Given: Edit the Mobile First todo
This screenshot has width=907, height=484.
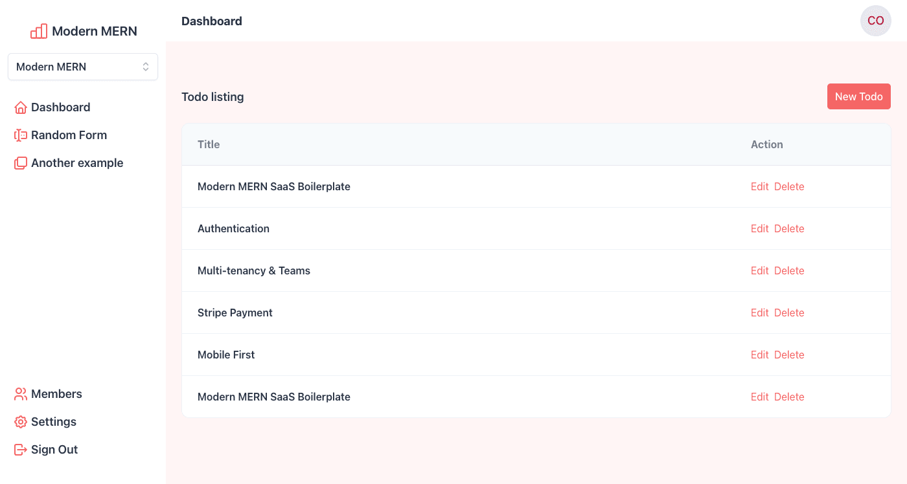Looking at the screenshot, I should [759, 355].
